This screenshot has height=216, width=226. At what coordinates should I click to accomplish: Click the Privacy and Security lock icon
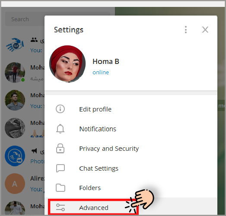(x=60, y=149)
